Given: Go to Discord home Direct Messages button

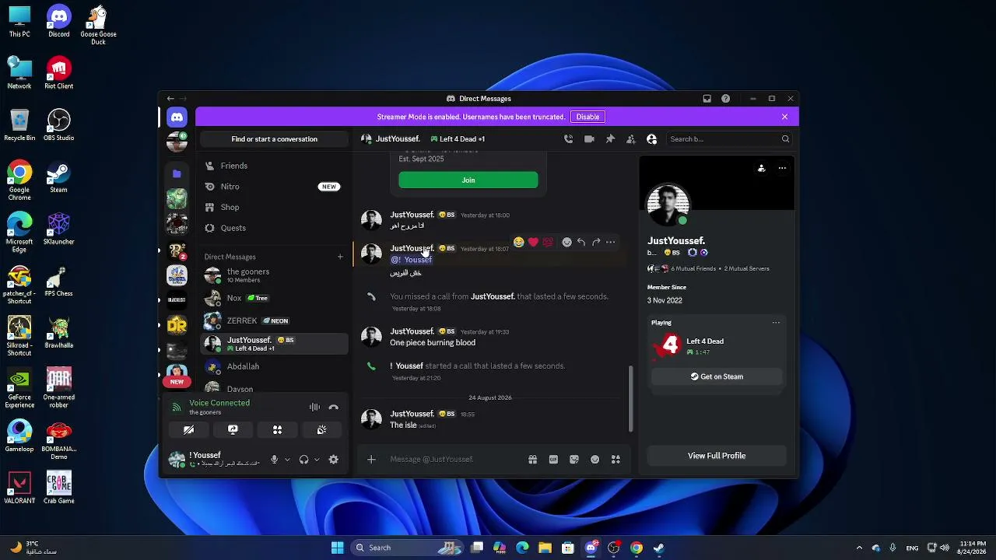Looking at the screenshot, I should (177, 117).
